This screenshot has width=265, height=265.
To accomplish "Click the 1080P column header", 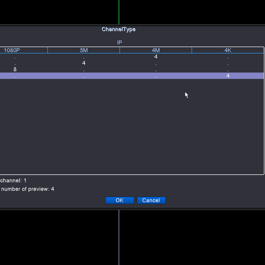I will point(12,50).
